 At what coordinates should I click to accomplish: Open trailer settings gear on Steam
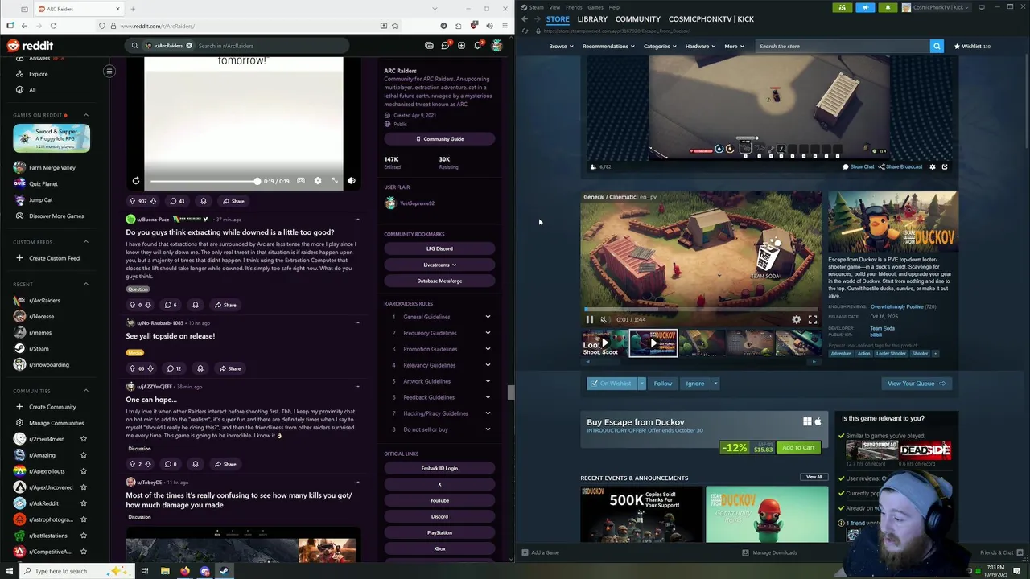click(x=797, y=319)
